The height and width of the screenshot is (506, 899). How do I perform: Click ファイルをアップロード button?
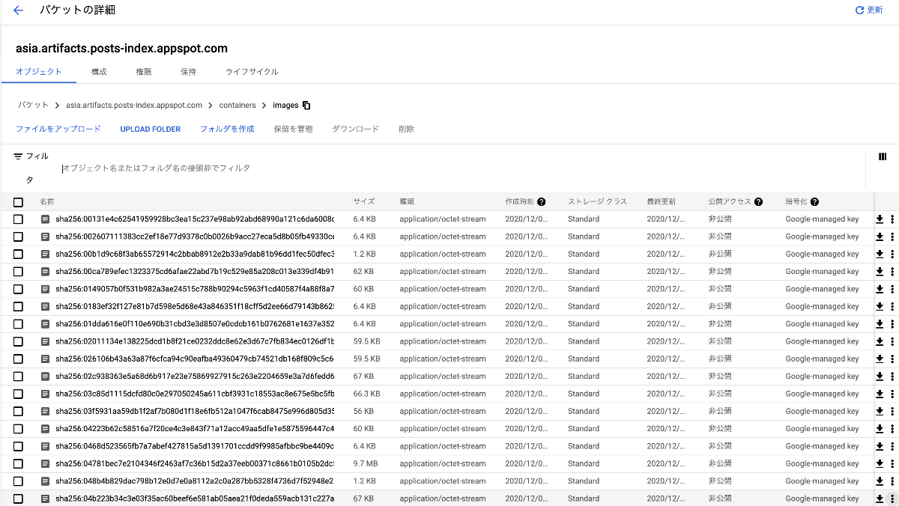[x=58, y=129]
